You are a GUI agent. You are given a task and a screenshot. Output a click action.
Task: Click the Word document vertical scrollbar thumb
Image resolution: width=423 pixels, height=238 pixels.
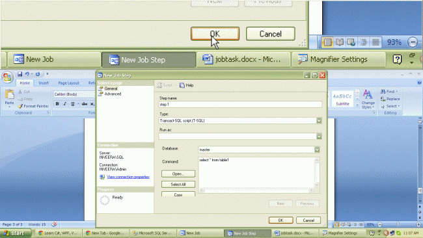tap(420, 191)
